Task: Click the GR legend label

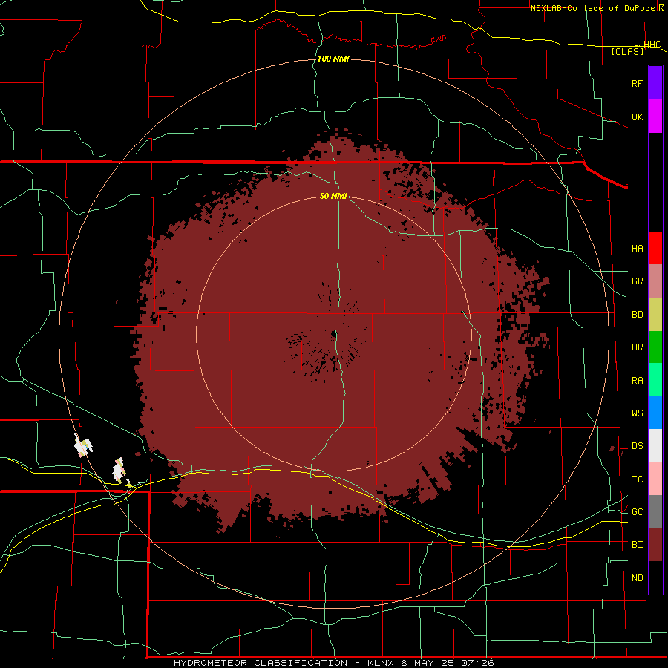Action: point(637,281)
